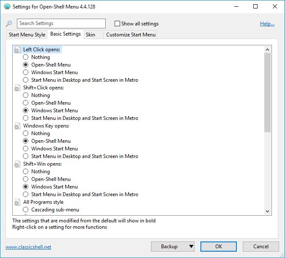Click the settings icon beside Shift+Click opens
The height and width of the screenshot is (258, 285).
(x=17, y=88)
